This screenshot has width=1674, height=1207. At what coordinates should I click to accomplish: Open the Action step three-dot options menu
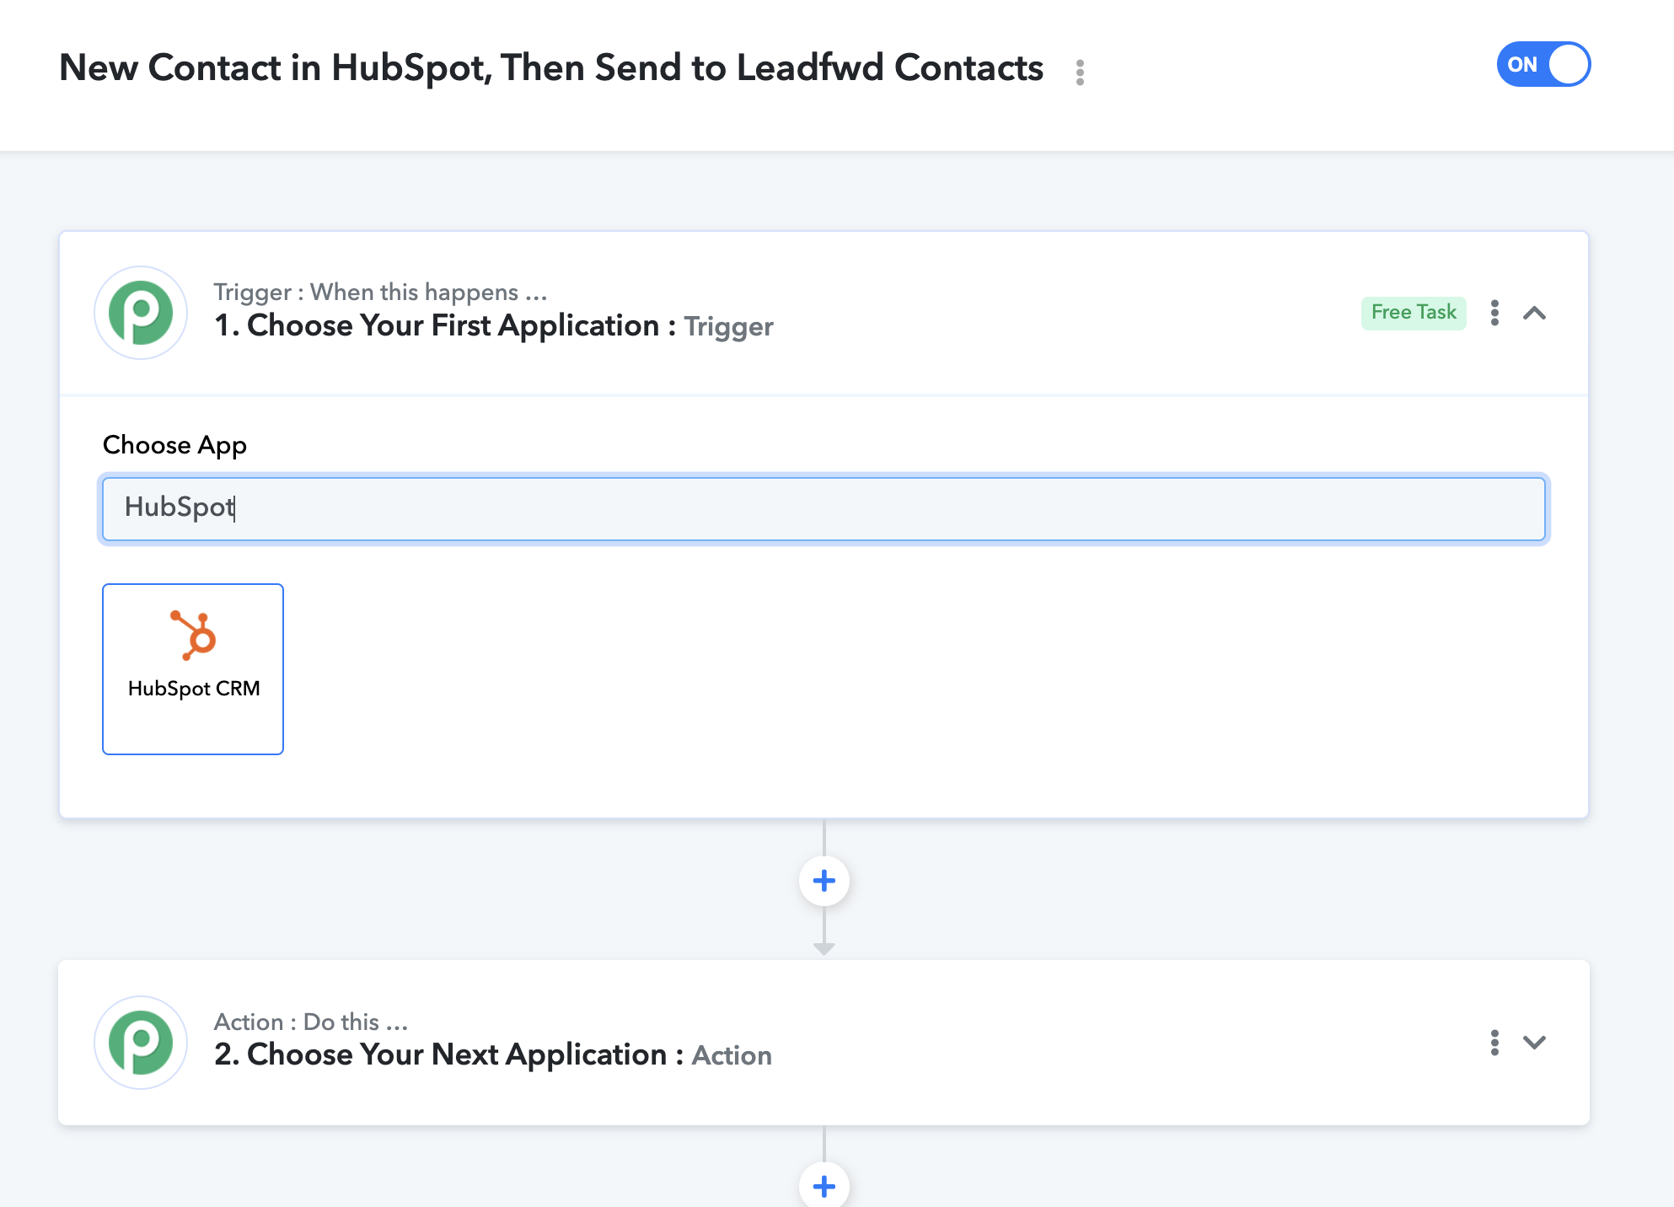[x=1494, y=1043]
